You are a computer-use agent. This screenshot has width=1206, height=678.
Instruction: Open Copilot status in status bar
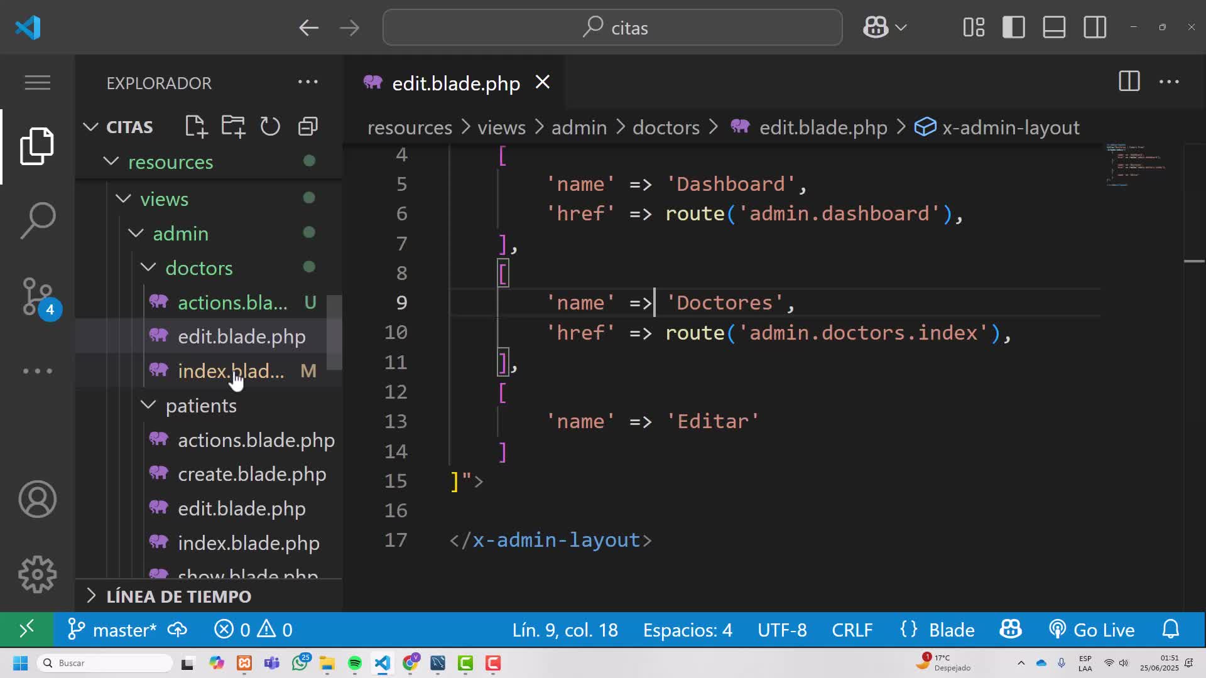point(1011,630)
